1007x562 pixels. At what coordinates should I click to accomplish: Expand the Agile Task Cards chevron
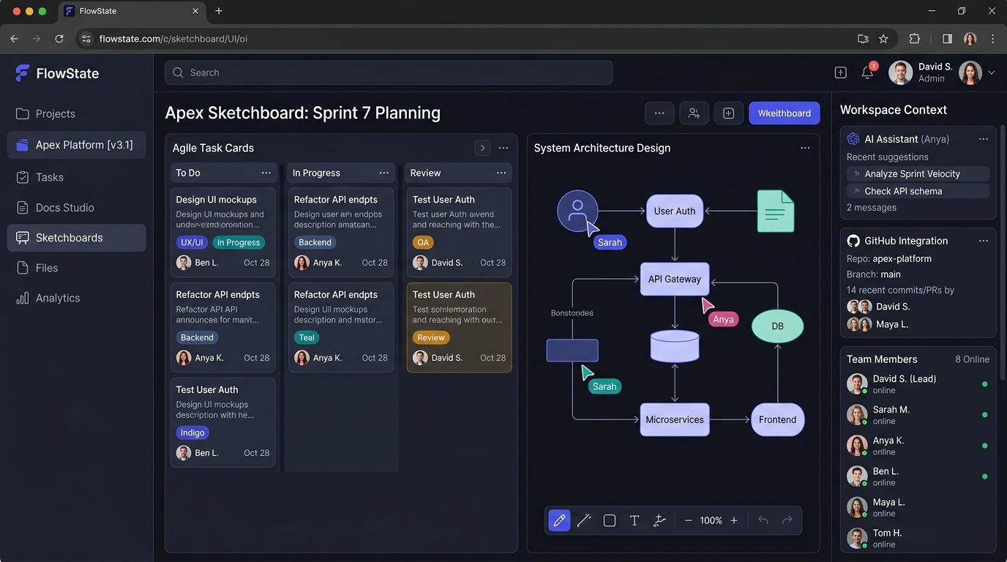[482, 148]
